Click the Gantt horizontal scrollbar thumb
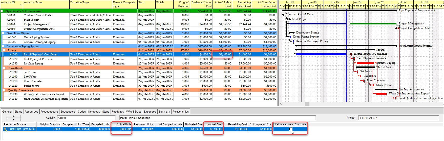The width and height of the screenshot is (444, 141). [x=307, y=104]
